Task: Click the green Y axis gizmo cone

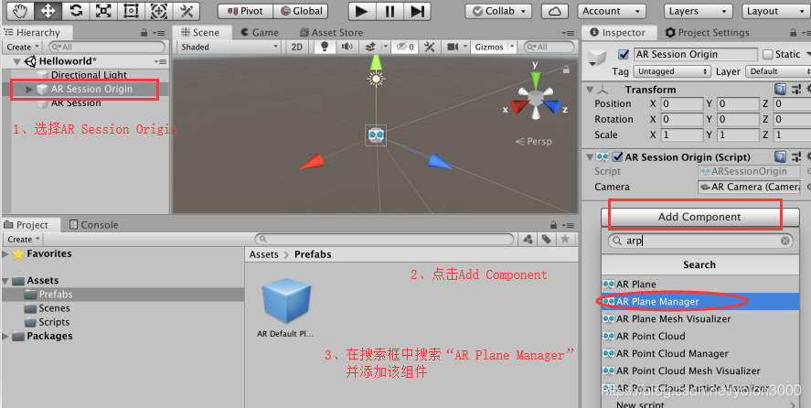Action: (x=535, y=81)
